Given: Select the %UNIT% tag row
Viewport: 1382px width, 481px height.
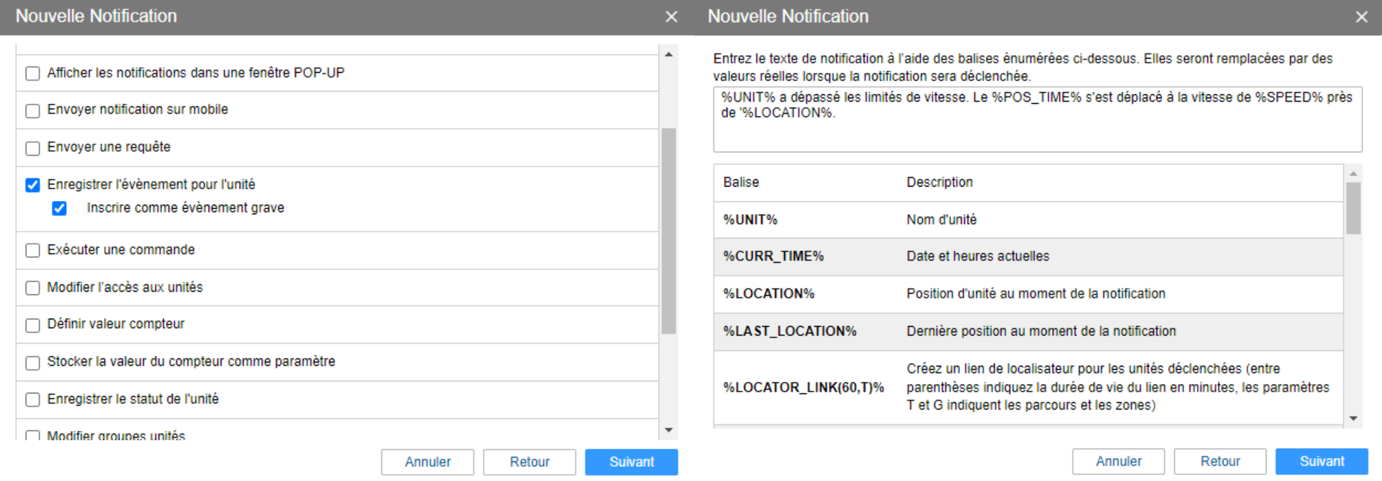Looking at the screenshot, I should point(750,220).
